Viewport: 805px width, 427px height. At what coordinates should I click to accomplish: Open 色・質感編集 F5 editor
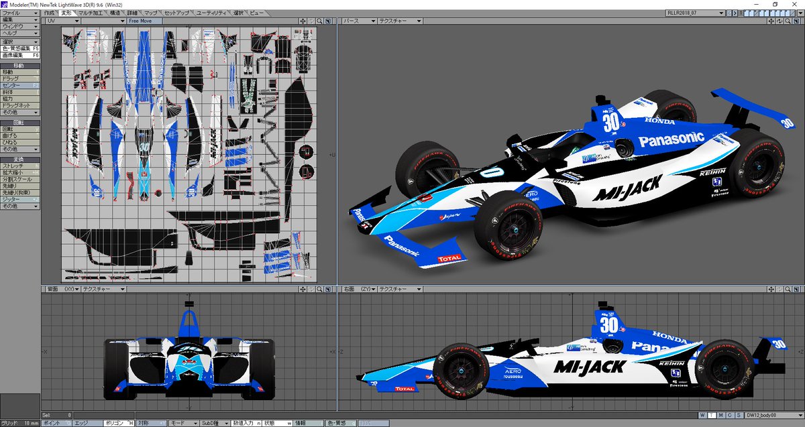point(20,48)
